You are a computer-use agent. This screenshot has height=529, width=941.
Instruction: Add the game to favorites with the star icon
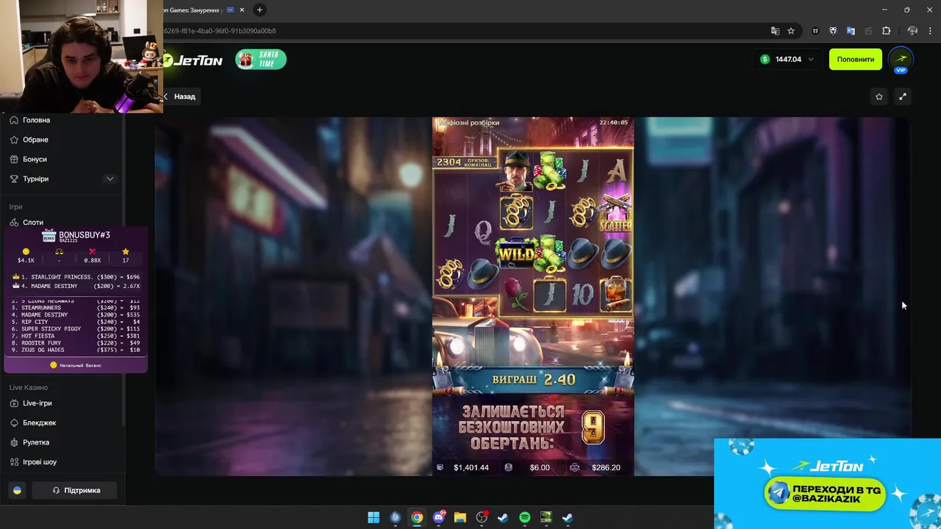click(x=879, y=96)
